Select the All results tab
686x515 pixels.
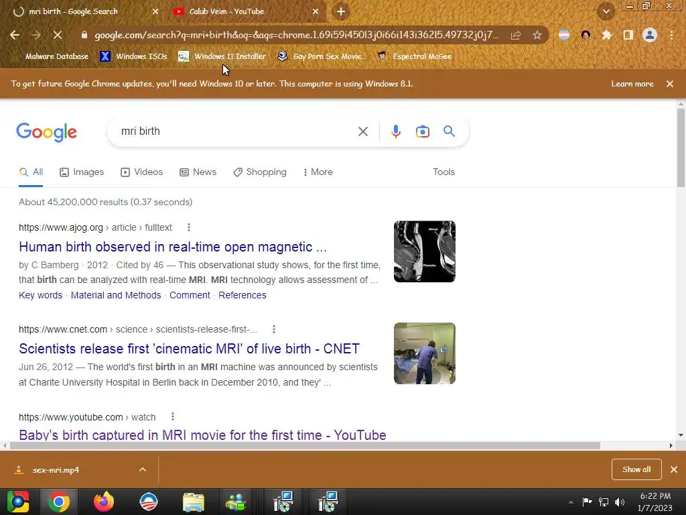click(x=31, y=172)
